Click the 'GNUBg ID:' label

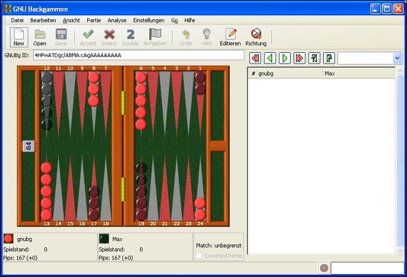[17, 55]
